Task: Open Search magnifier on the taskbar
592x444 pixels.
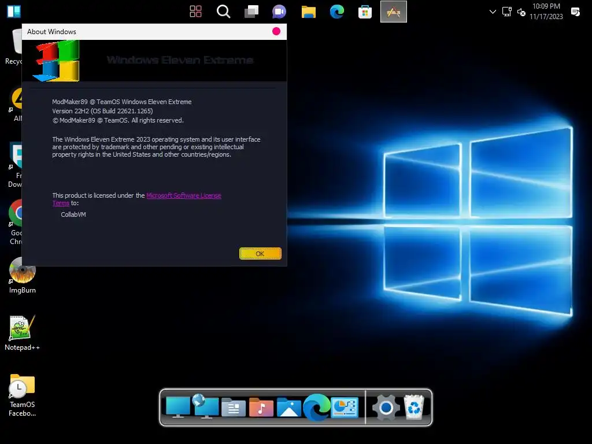Action: 224,12
